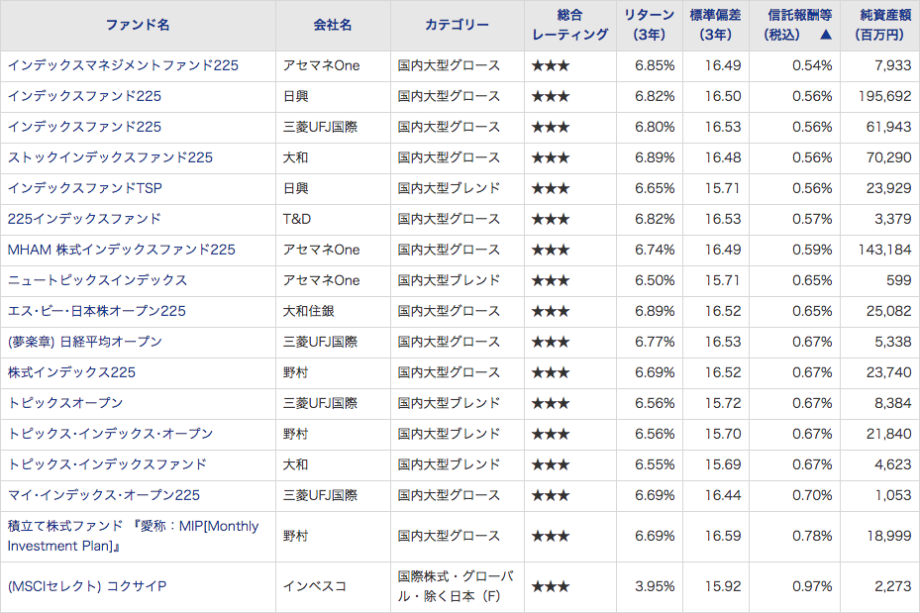Click the 18,999 net assets value

pos(889,536)
